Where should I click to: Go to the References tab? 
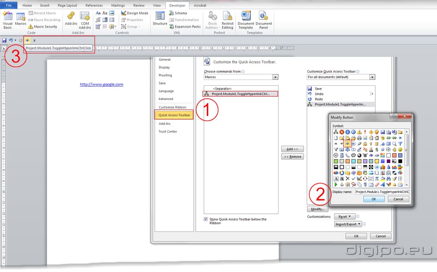point(94,5)
